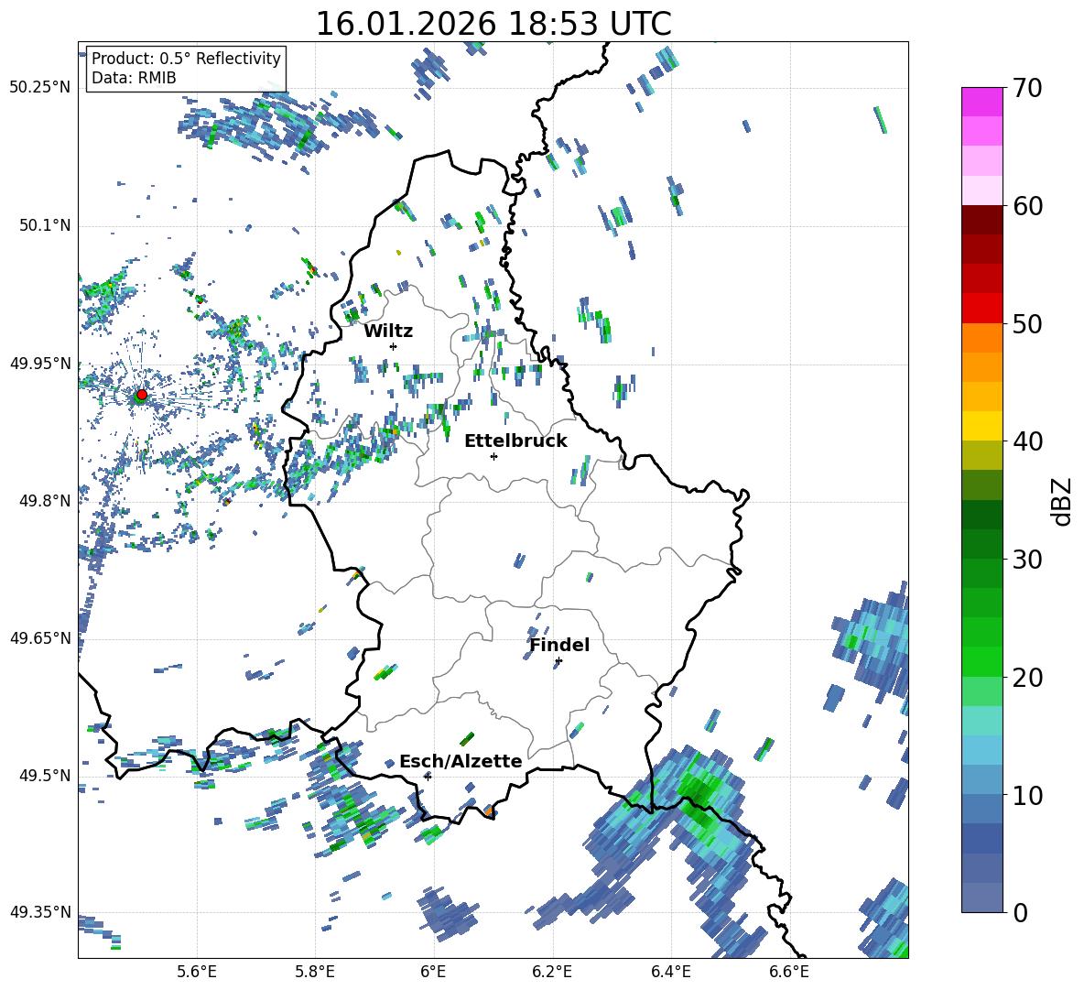Click the Data: RMIB text
The height and width of the screenshot is (990, 1084).
(x=134, y=78)
